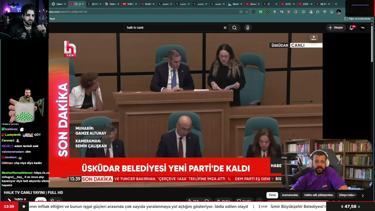The image size is (375, 211).
Task: Click the Oluştur create button
Action: coord(335,28)
